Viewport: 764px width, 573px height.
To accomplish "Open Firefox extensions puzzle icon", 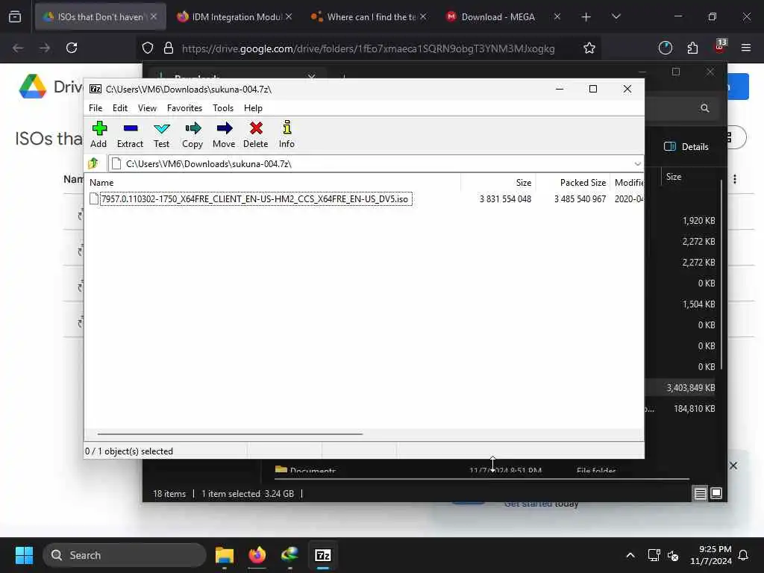I will (x=692, y=48).
